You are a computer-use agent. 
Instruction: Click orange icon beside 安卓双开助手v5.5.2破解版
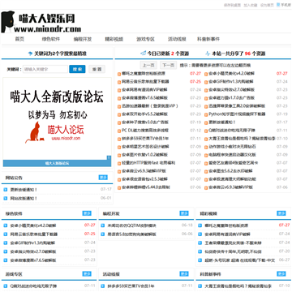[x=119, y=114]
